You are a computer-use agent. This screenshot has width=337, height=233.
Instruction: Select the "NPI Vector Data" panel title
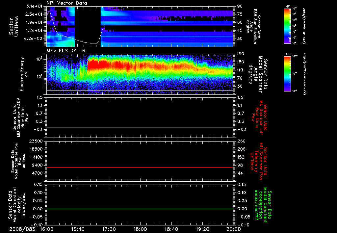click(x=67, y=3)
